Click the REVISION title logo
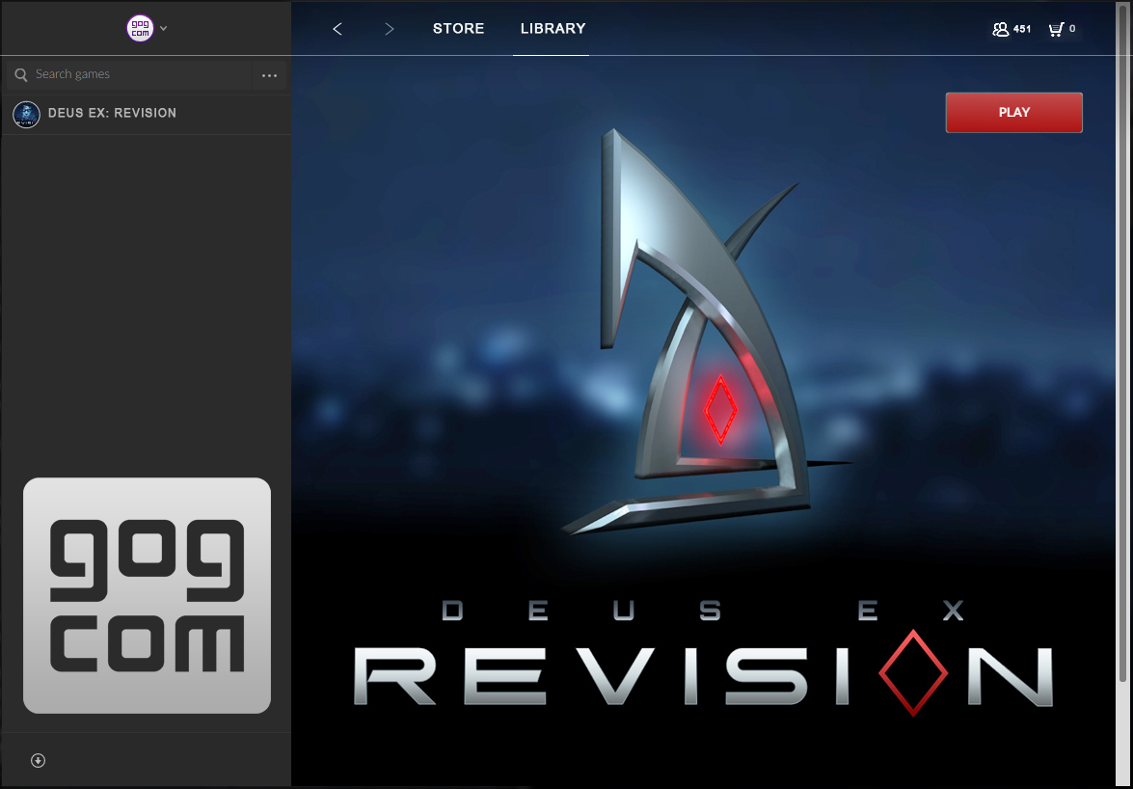The height and width of the screenshot is (789, 1133). pos(702,675)
